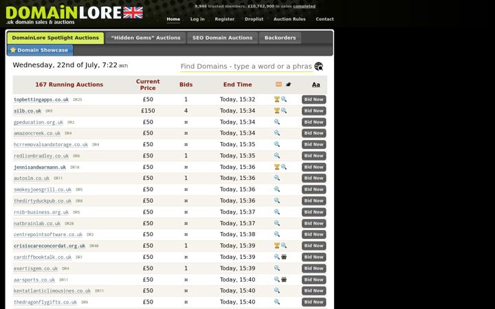
Task: Click the £150 price in the silb.co.uk row
Action: point(148,111)
